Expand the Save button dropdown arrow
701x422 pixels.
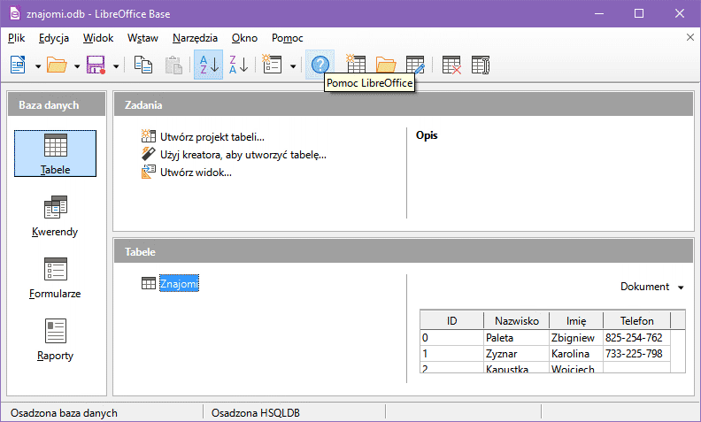tap(115, 65)
